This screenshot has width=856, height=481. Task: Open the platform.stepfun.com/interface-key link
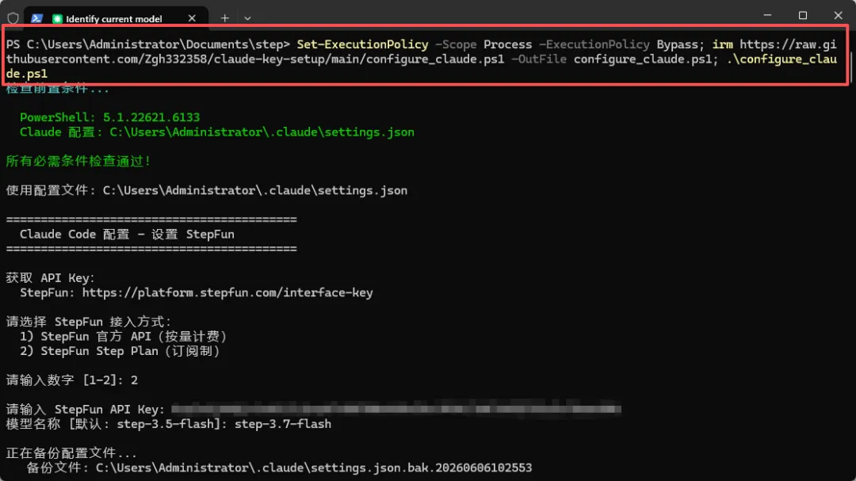coord(227,292)
